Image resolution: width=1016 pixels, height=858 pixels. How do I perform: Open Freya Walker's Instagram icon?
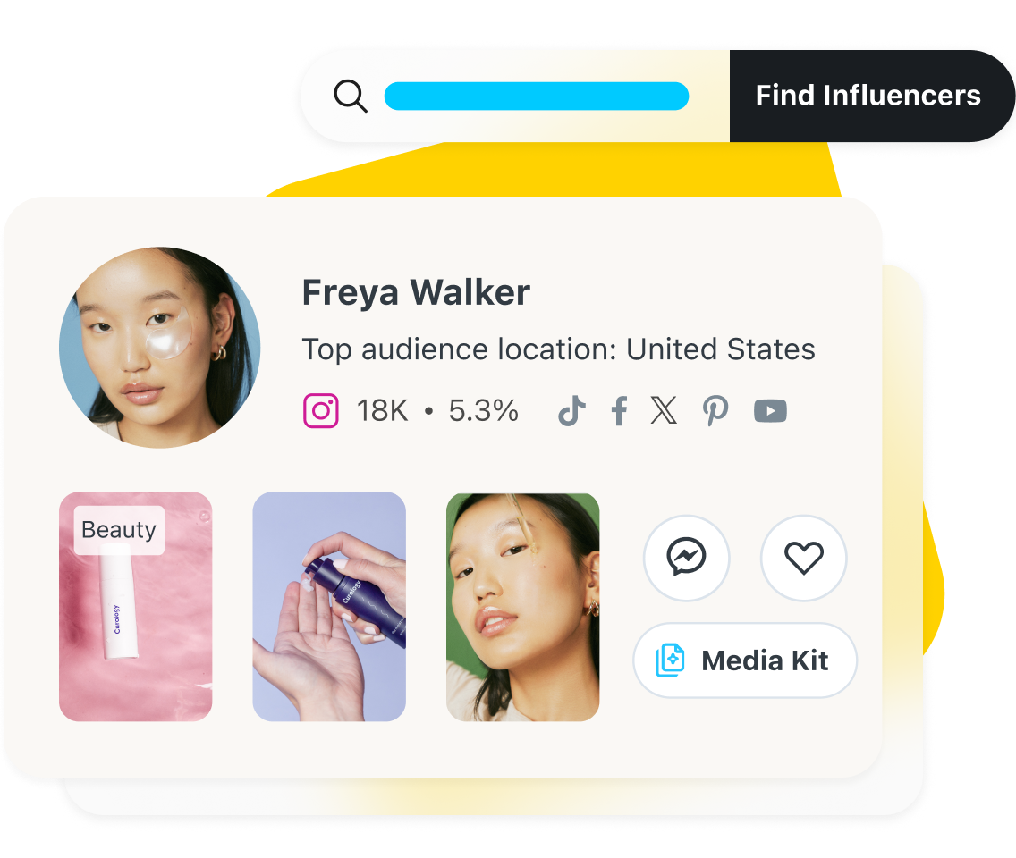[321, 410]
